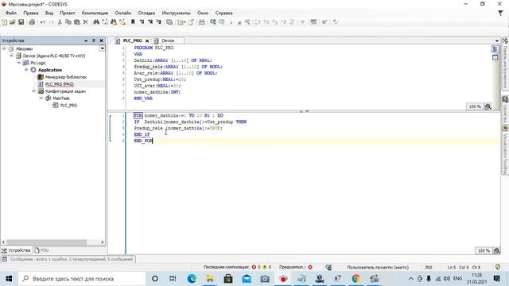This screenshot has height=286, width=509.
Task: Print using the printer toolbar icon
Action: pyautogui.click(x=32, y=22)
